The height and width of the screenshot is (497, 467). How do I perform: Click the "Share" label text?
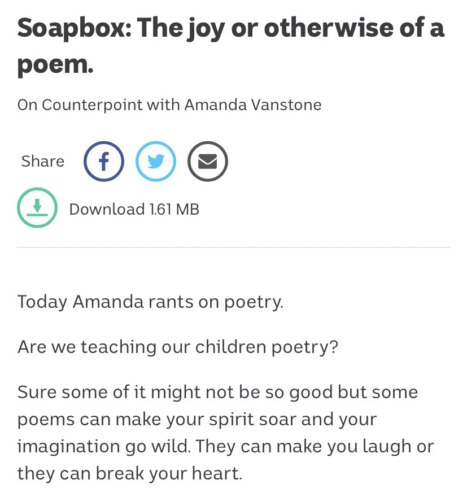[42, 162]
